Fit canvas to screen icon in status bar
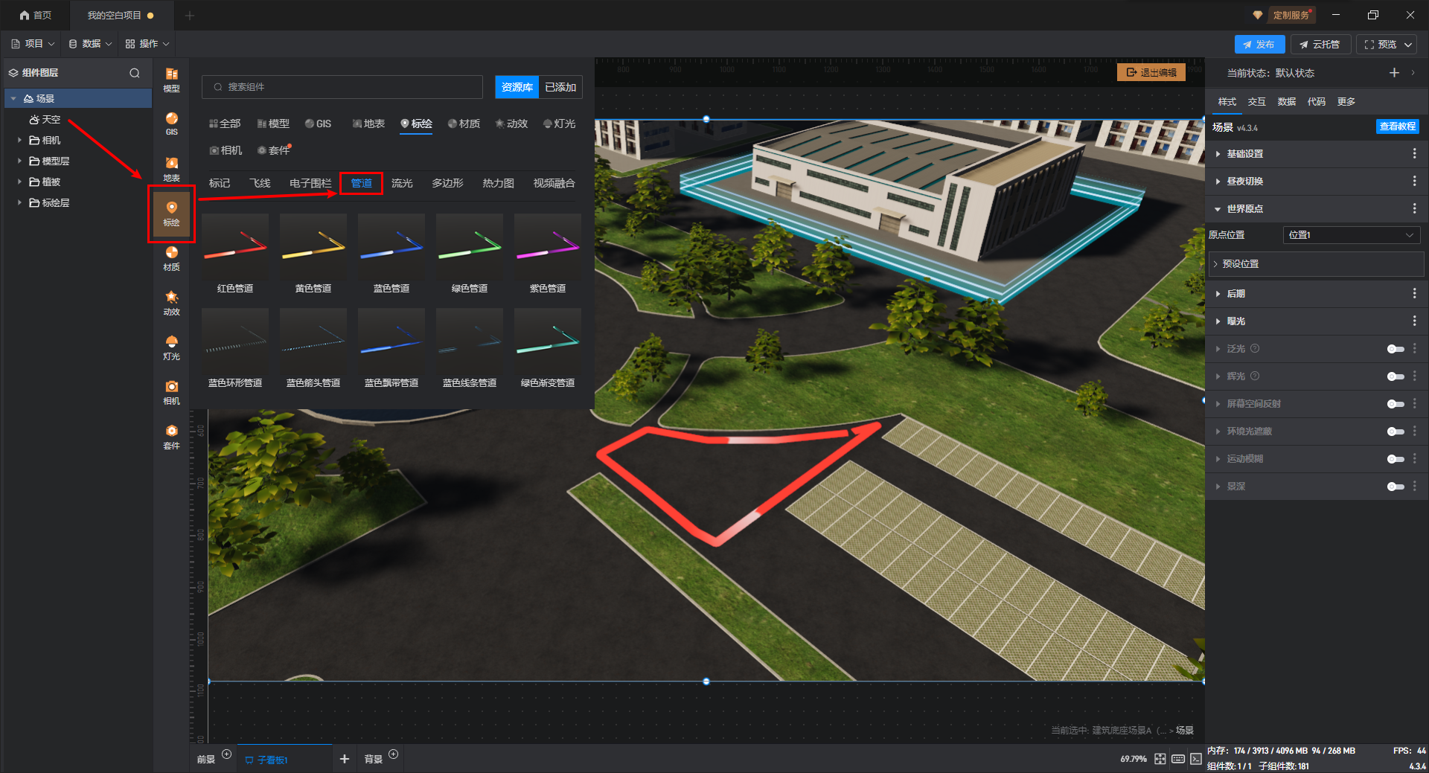Screen dimensions: 1429x773 (1160, 759)
